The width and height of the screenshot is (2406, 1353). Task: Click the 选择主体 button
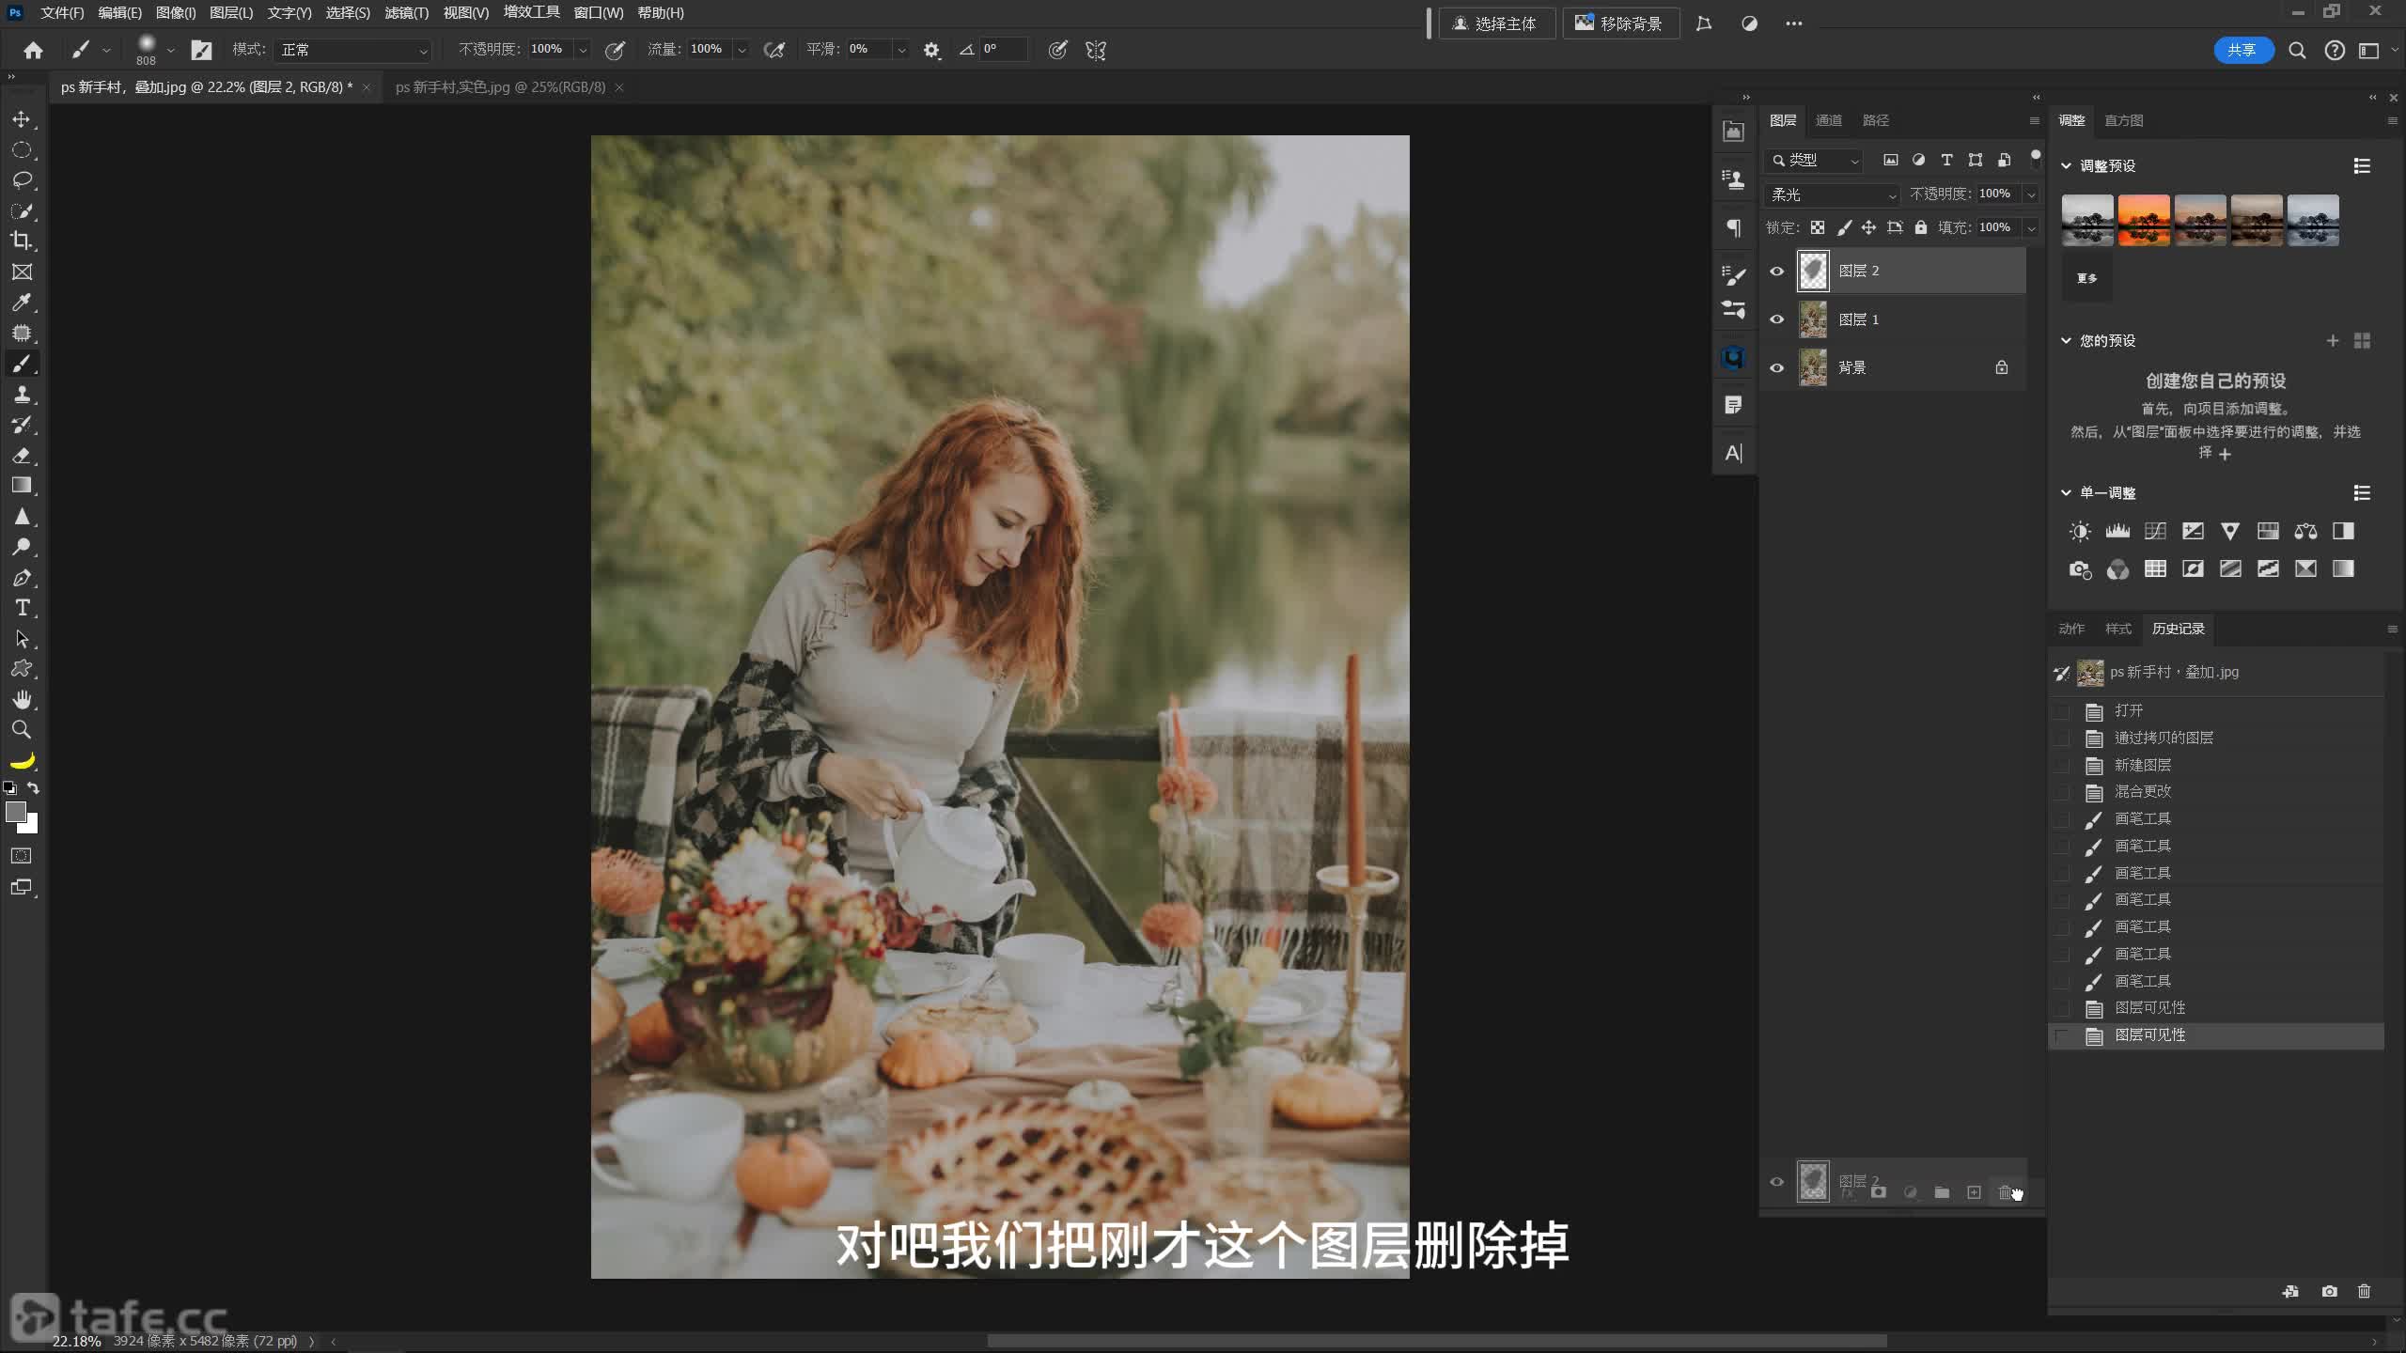point(1496,23)
